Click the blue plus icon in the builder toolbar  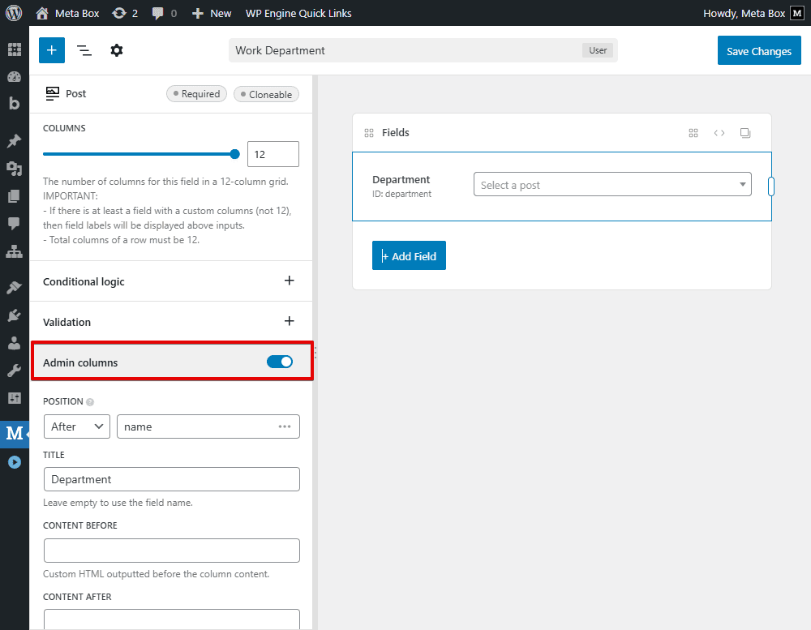[51, 50]
